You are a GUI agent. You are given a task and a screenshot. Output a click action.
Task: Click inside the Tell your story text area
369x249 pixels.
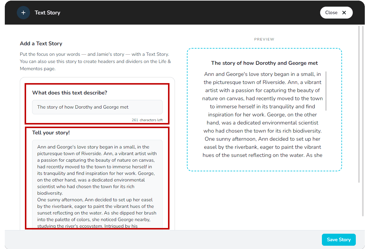coord(97,183)
